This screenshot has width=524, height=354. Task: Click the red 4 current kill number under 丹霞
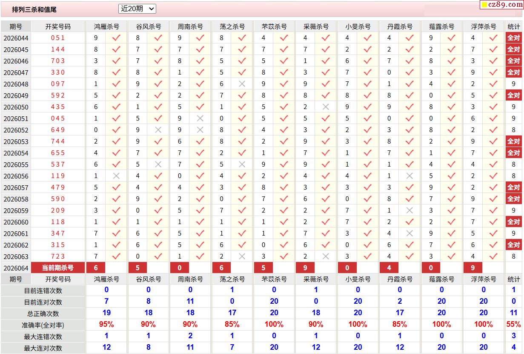(x=389, y=268)
